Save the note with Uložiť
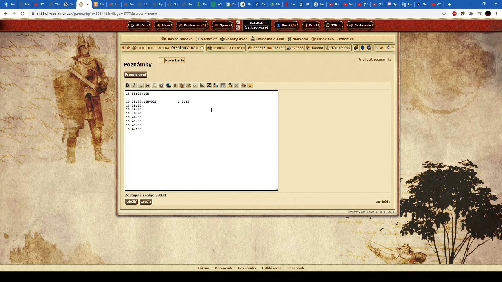Viewport: 502px width, 282px height. point(131,202)
